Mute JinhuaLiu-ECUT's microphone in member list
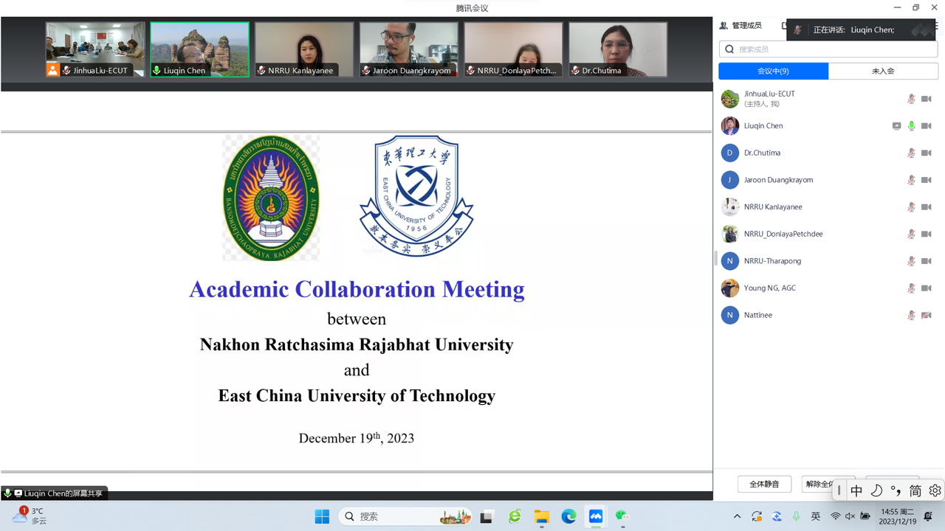 [x=912, y=99]
